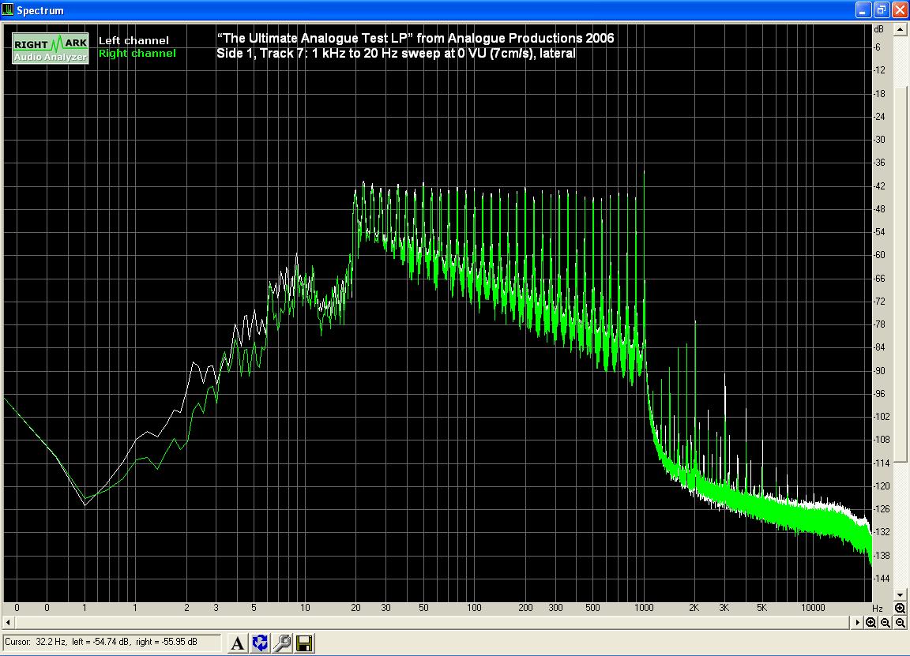The width and height of the screenshot is (910, 656).
Task: Close the Spectrum window
Action: [x=900, y=9]
